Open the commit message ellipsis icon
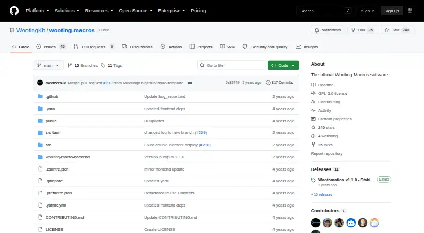The image size is (424, 233). coord(190,83)
